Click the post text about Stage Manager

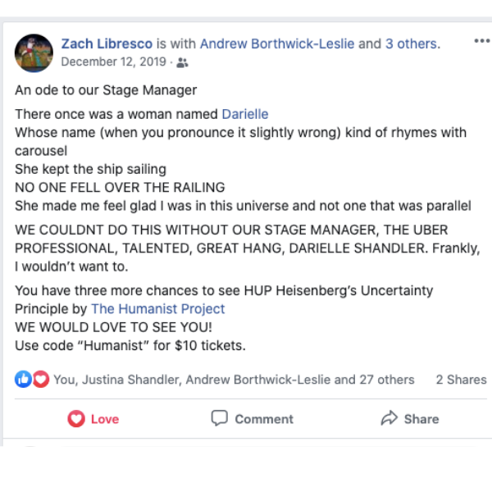click(x=106, y=90)
